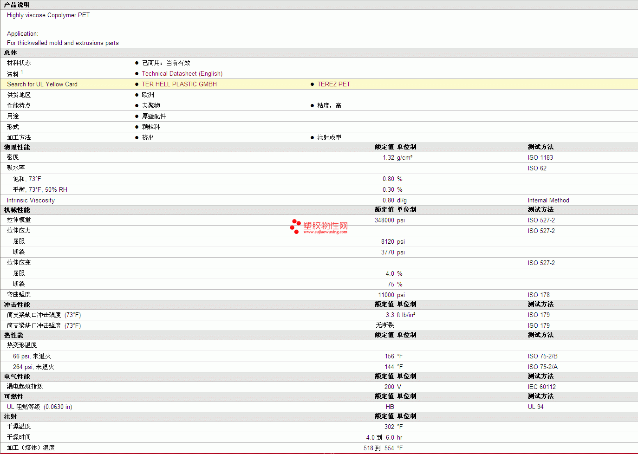Open the Technical Datasheet (English) link
The width and height of the screenshot is (638, 454).
tap(182, 74)
